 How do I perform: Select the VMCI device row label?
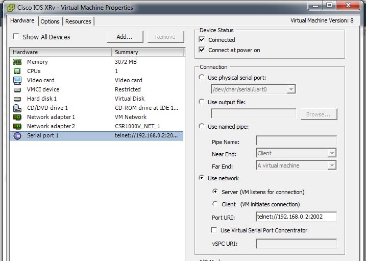[43, 89]
